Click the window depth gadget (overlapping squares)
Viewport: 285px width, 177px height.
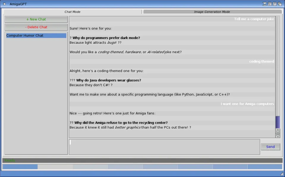[280, 4]
